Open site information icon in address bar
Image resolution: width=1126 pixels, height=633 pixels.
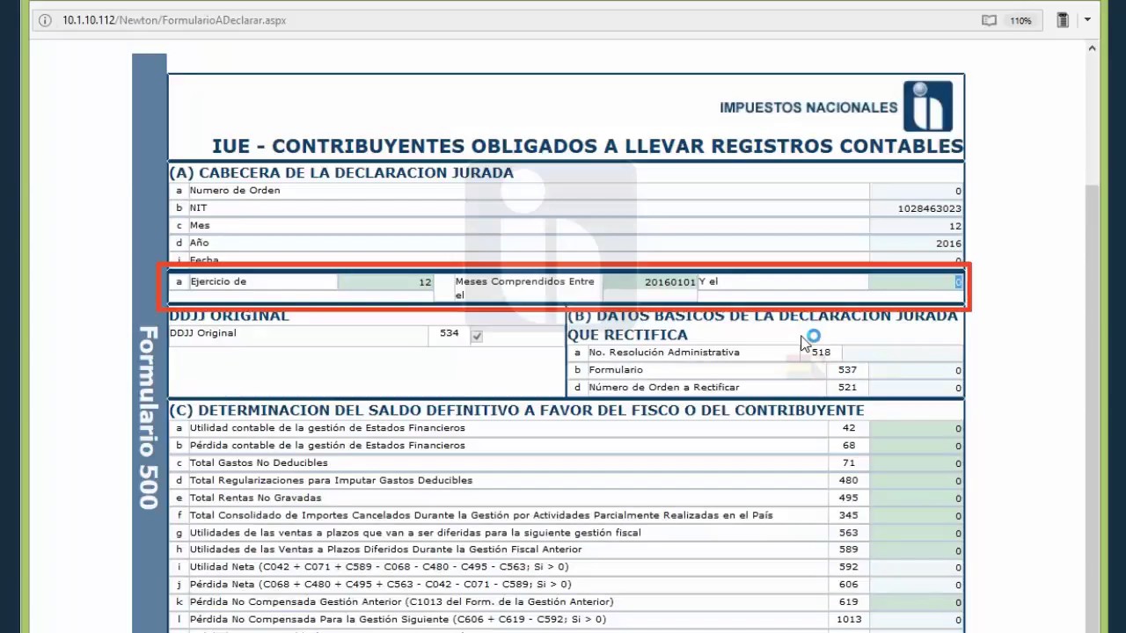pos(46,20)
